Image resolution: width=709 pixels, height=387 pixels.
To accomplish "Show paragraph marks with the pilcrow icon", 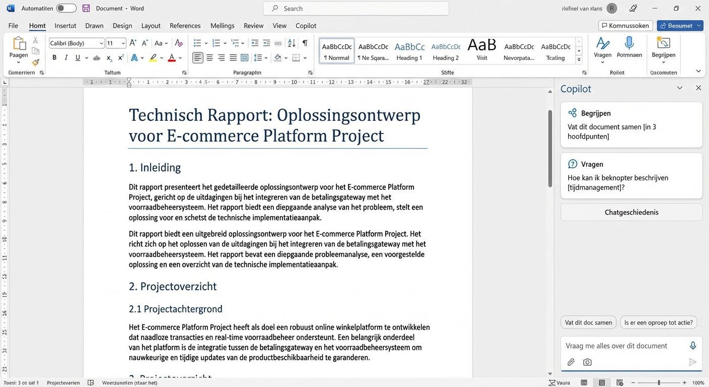I will tap(305, 43).
